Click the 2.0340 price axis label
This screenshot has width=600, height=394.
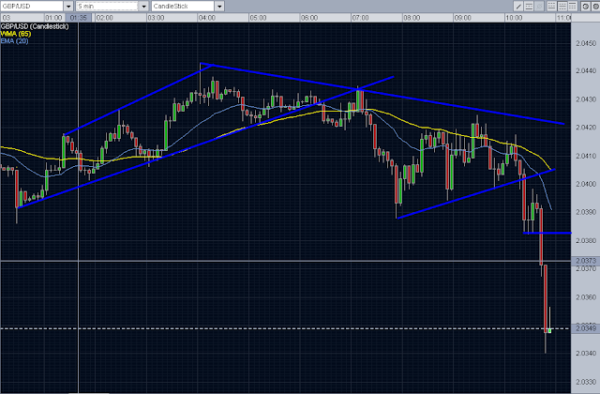pos(586,353)
